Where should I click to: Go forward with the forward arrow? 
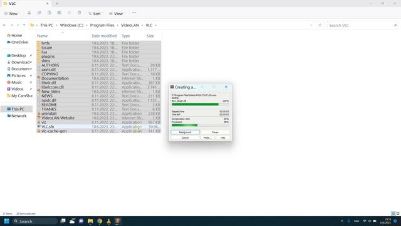coord(12,25)
